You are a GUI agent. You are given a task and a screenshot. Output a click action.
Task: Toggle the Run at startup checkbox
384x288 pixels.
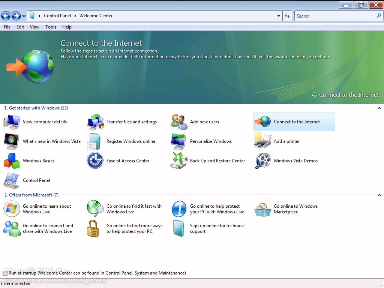(x=5, y=273)
